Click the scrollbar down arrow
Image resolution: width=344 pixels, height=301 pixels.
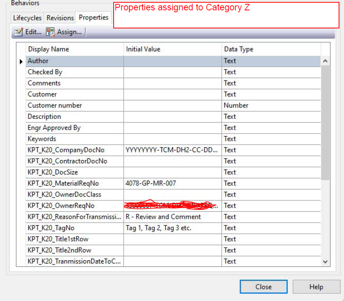tap(325, 261)
